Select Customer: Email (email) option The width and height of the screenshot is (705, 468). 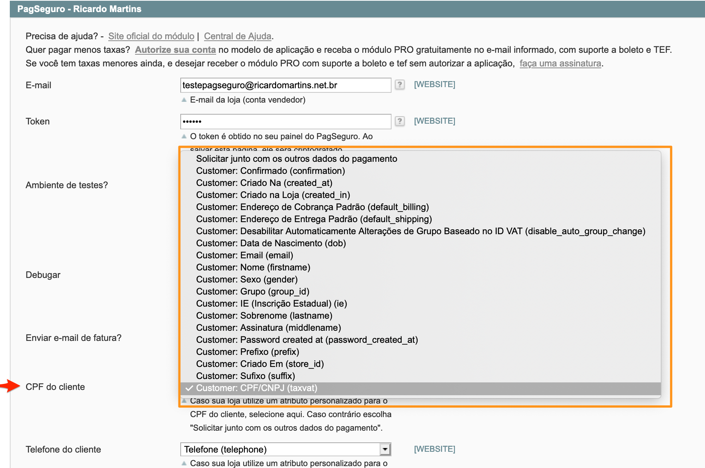[x=421, y=255]
